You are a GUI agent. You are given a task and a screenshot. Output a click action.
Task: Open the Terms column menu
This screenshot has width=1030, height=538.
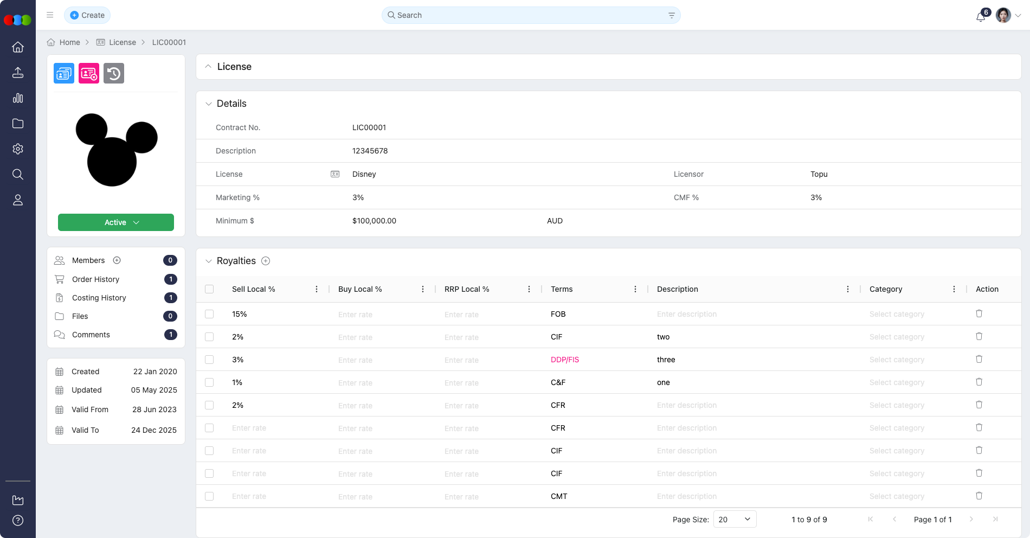[x=635, y=289]
